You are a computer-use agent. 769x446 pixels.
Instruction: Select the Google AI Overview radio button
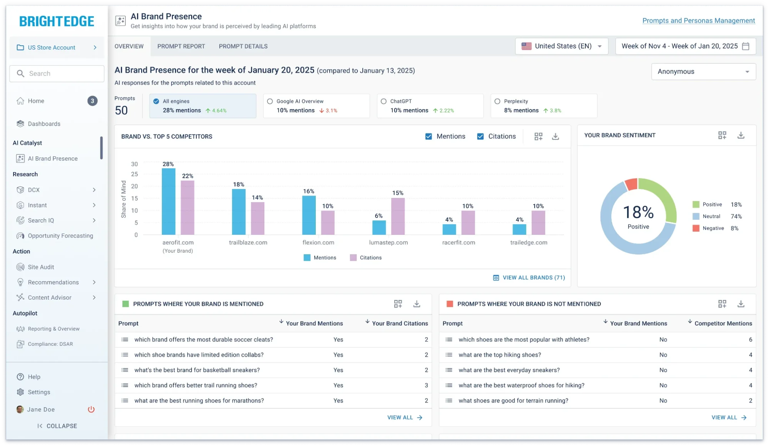click(x=270, y=101)
